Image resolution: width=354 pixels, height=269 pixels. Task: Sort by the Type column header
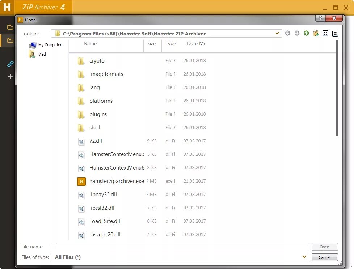click(170, 43)
